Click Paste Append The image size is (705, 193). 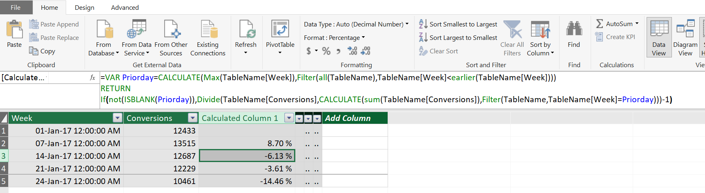click(x=54, y=24)
